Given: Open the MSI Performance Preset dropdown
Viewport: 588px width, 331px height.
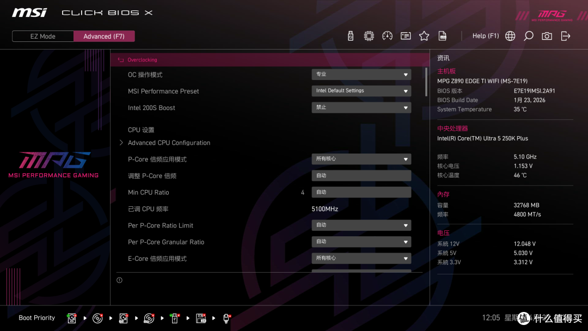Looking at the screenshot, I should tap(361, 91).
